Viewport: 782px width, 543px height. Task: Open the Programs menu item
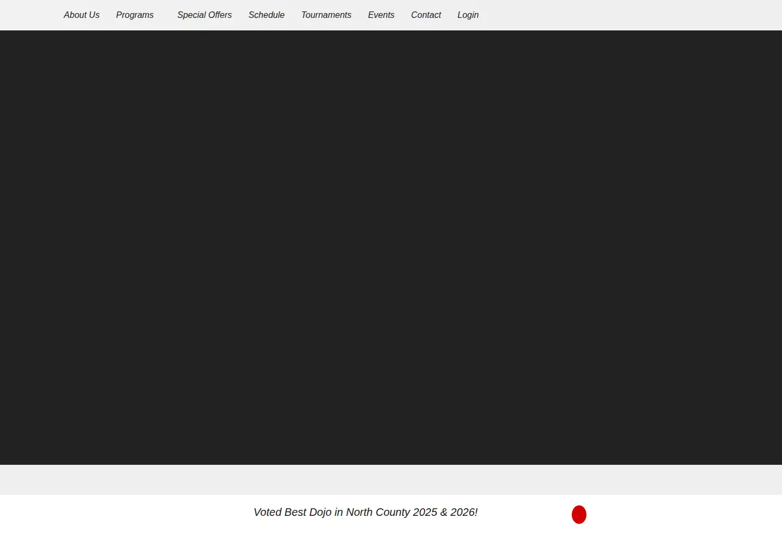tap(135, 15)
